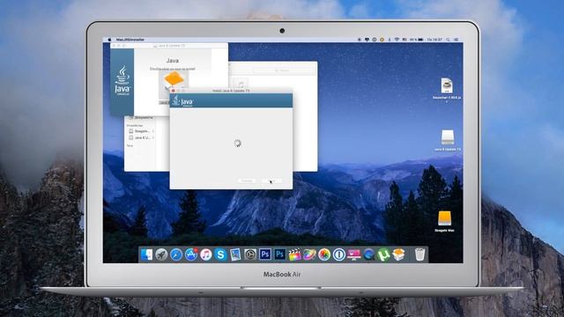Eject Seagate volume in Finder sidebar

152,131
